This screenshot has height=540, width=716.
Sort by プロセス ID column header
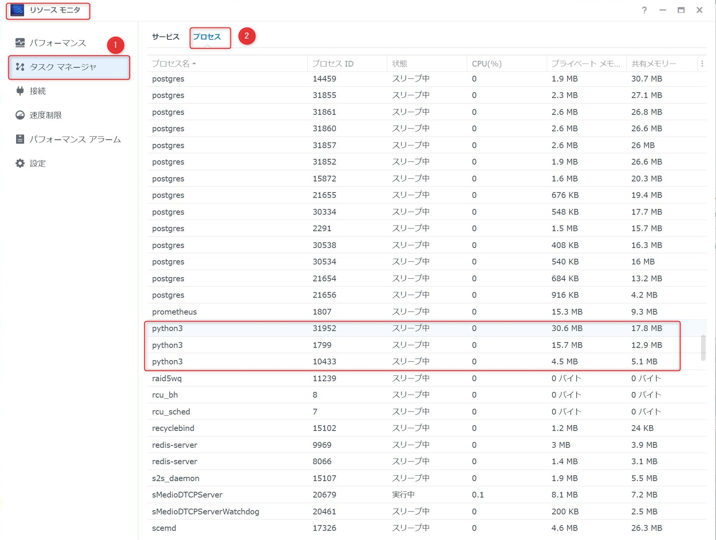click(333, 64)
